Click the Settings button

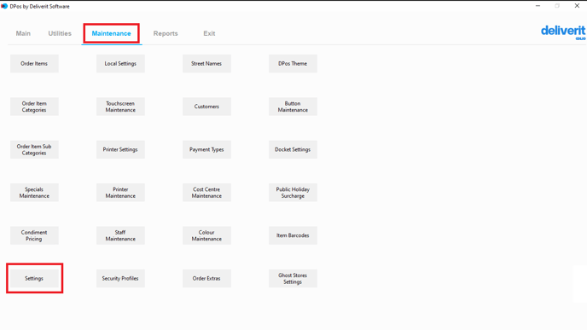[x=34, y=278]
